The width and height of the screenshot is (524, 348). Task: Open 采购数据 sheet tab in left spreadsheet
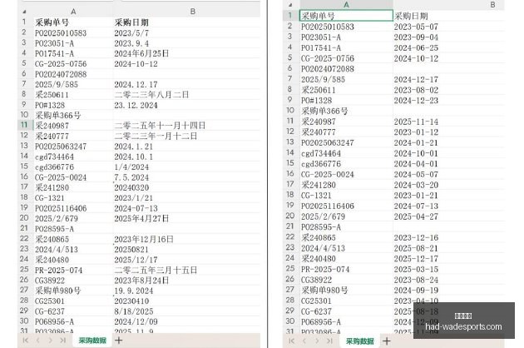(x=92, y=341)
